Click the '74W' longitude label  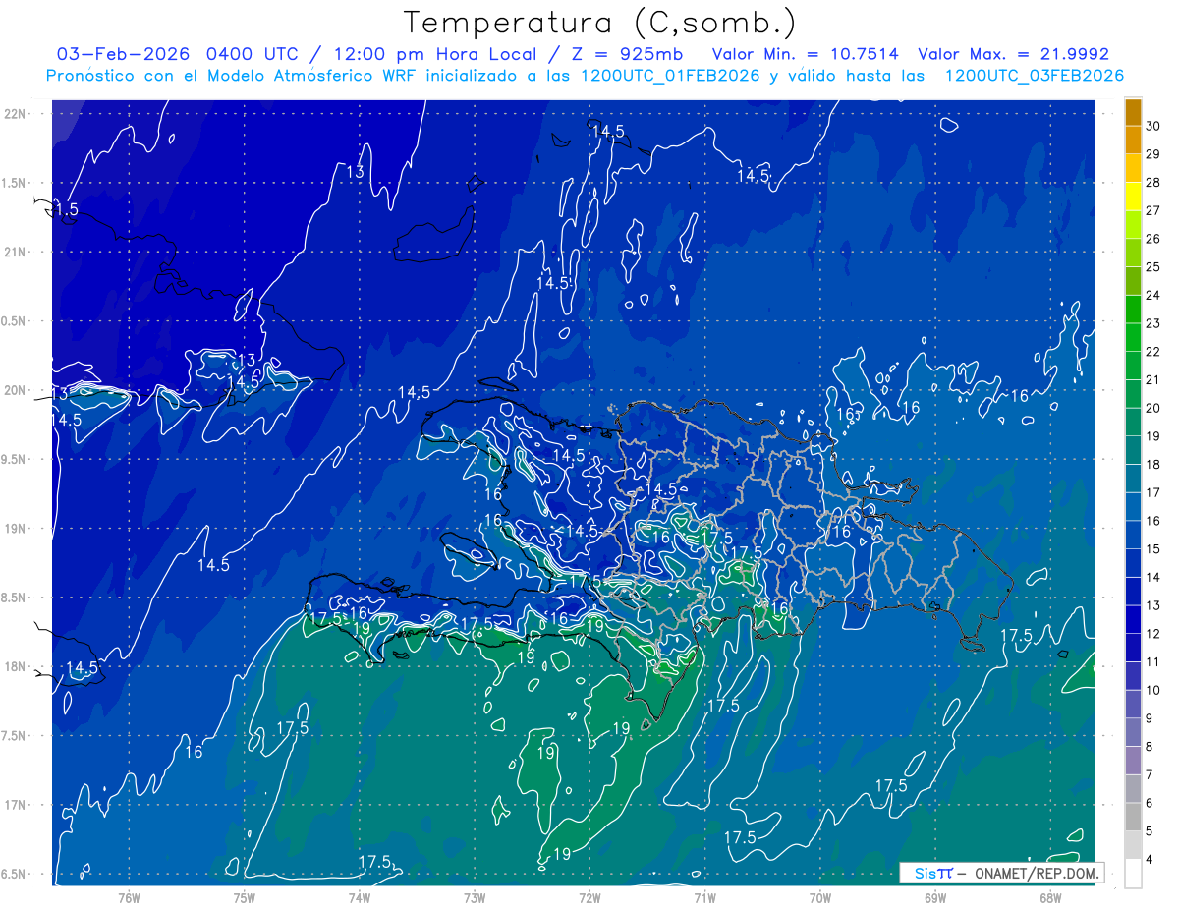[360, 898]
